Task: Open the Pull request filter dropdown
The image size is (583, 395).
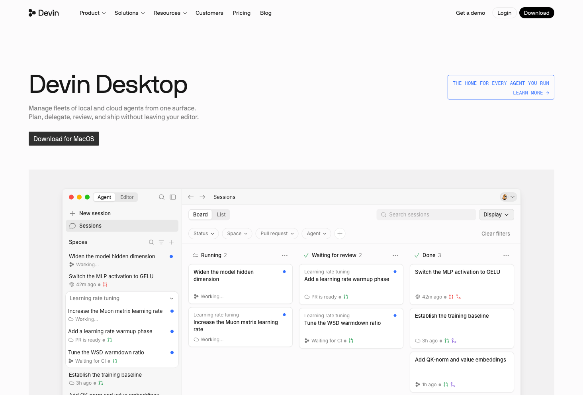Action: click(x=277, y=234)
